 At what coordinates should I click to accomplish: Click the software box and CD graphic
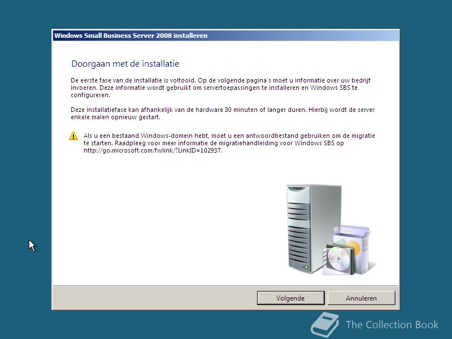coord(347,250)
